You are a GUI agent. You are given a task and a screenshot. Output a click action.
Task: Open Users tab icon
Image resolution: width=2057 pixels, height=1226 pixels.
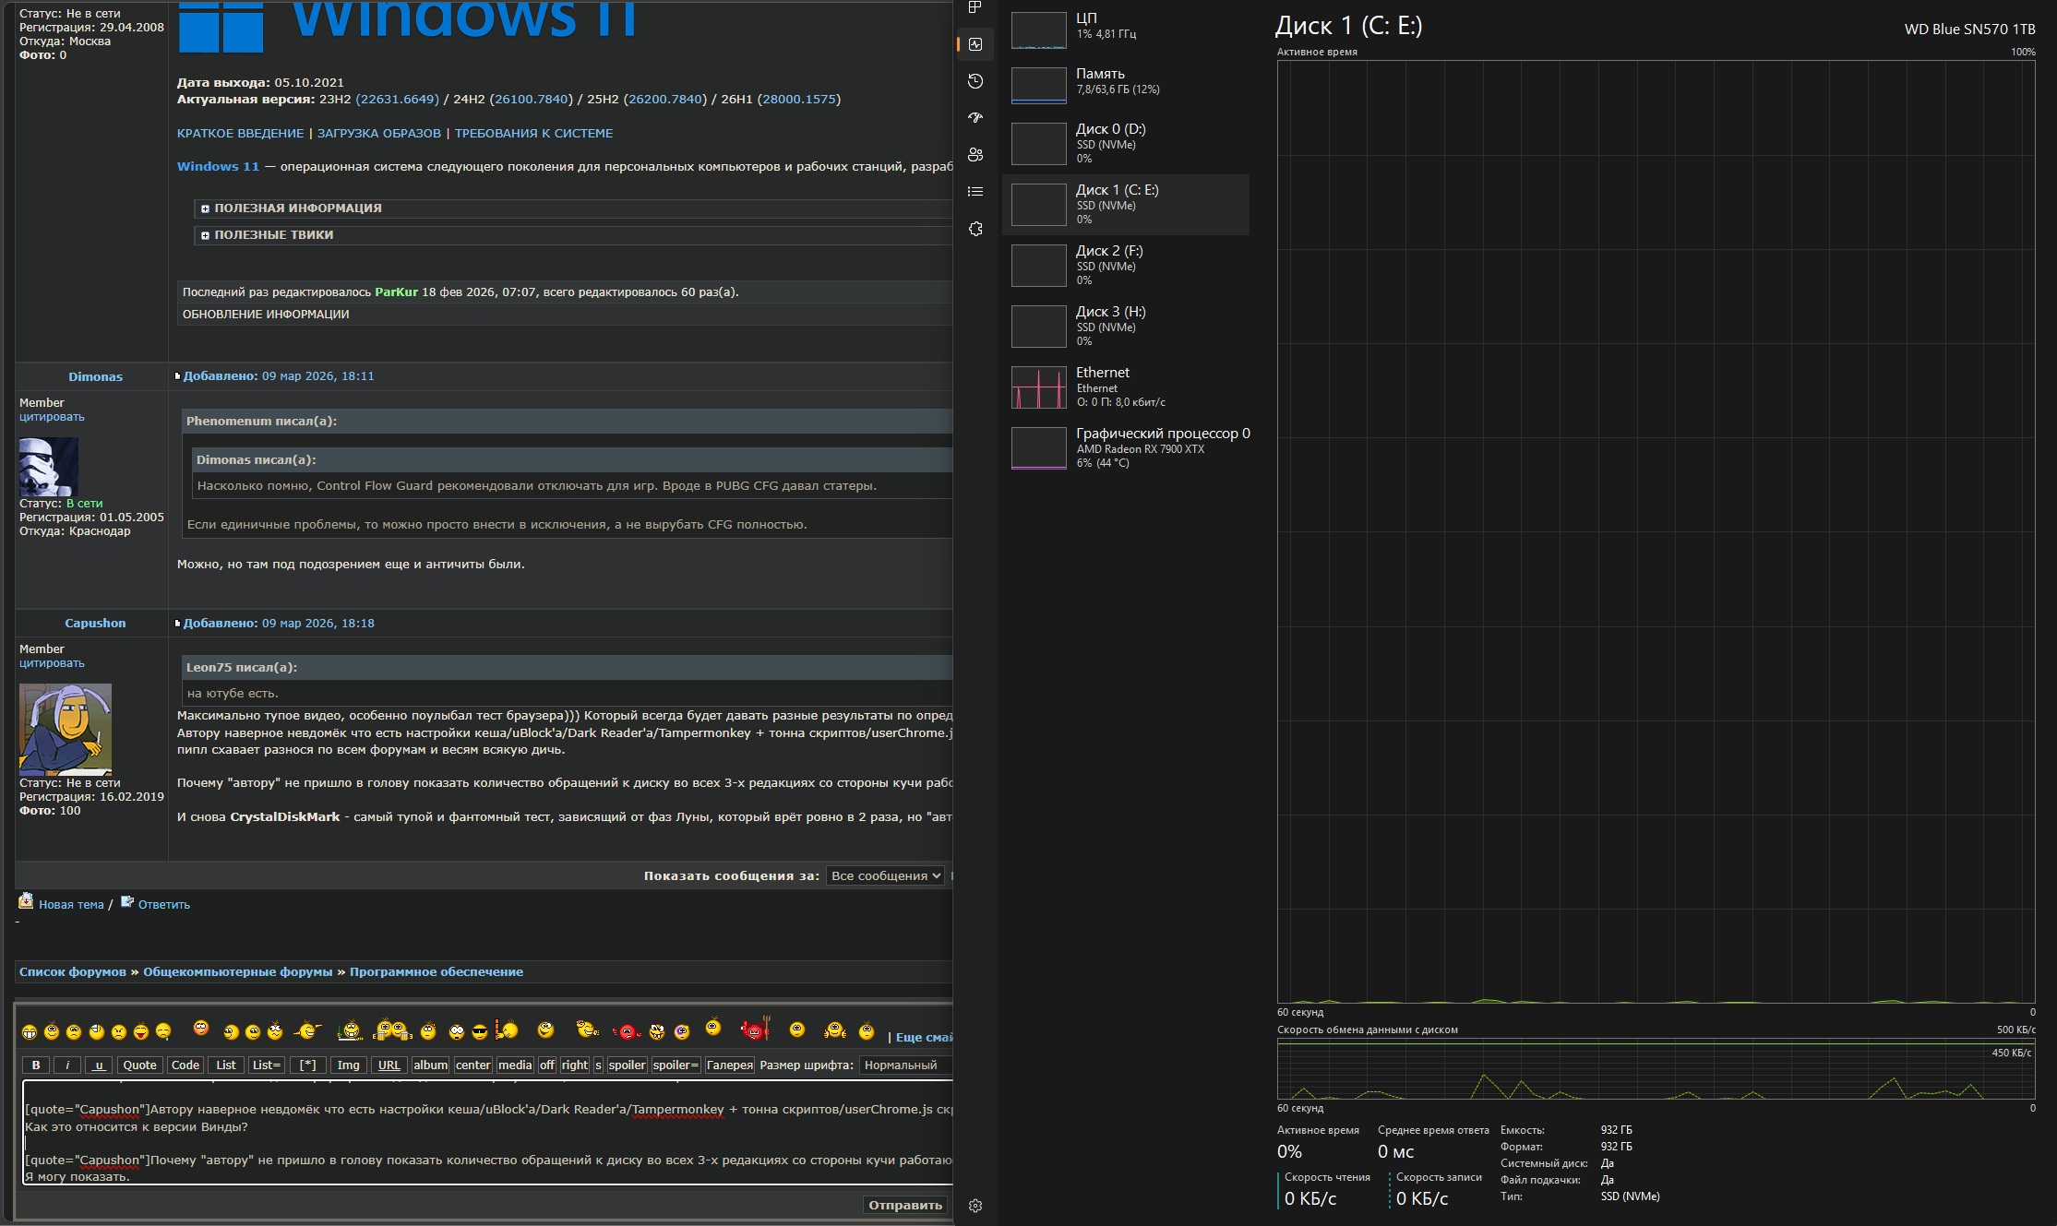975,155
